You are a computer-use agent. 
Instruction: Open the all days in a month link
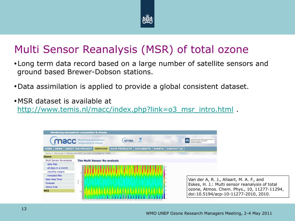58,168
